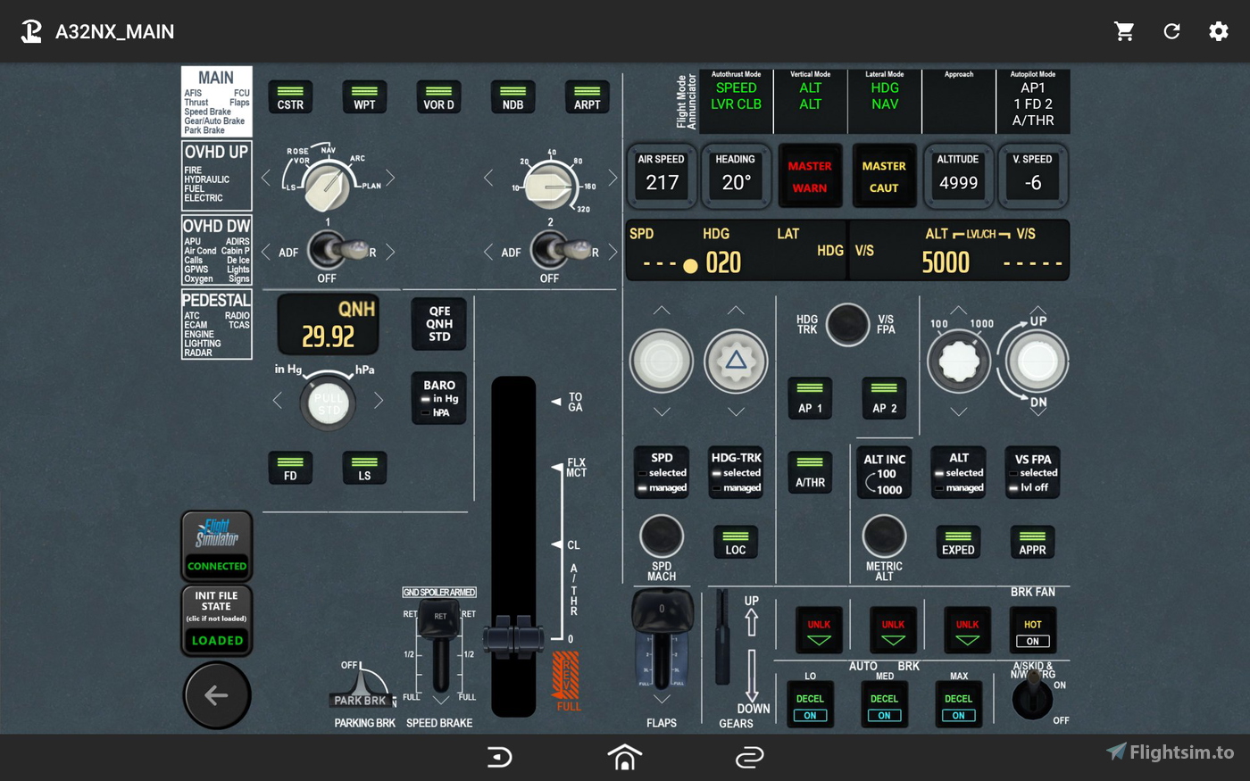Click the up arrow above the speed knob
Viewport: 1250px width, 781px height.
662,310
